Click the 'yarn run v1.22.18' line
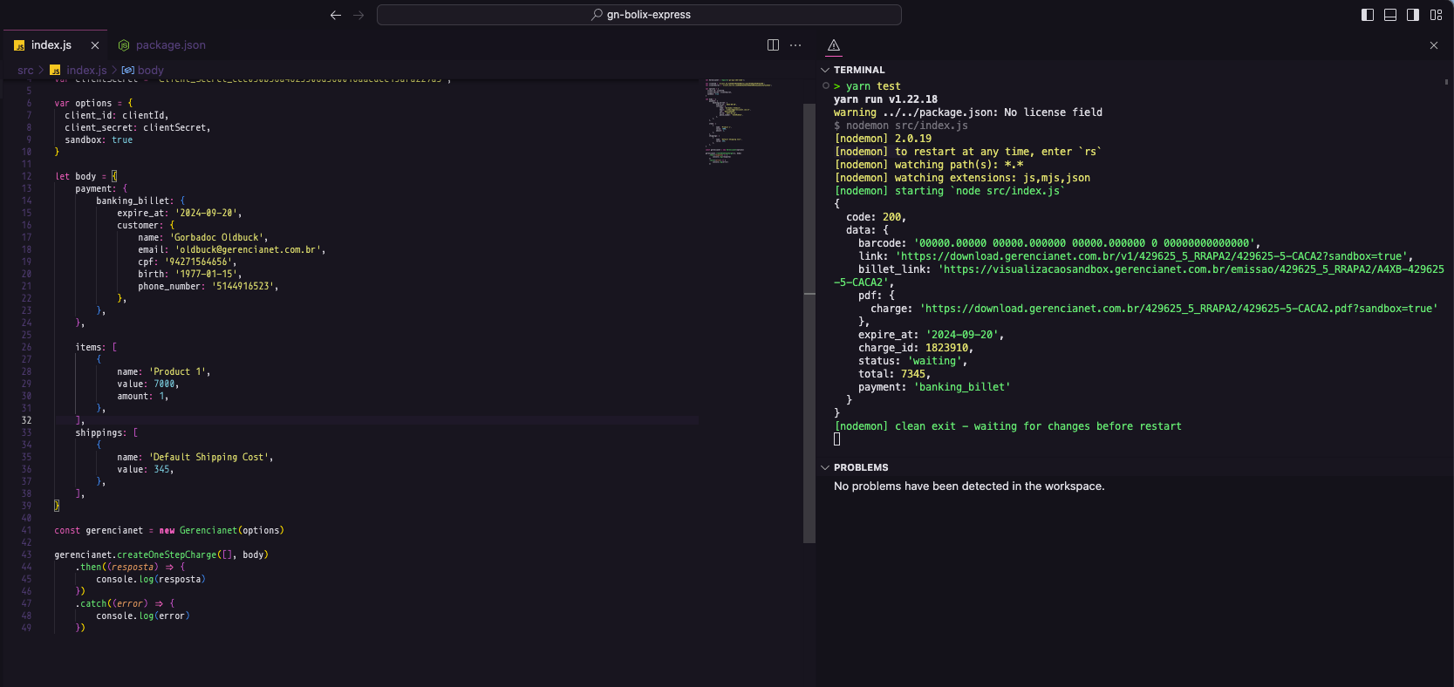The height and width of the screenshot is (687, 1454). tap(885, 99)
